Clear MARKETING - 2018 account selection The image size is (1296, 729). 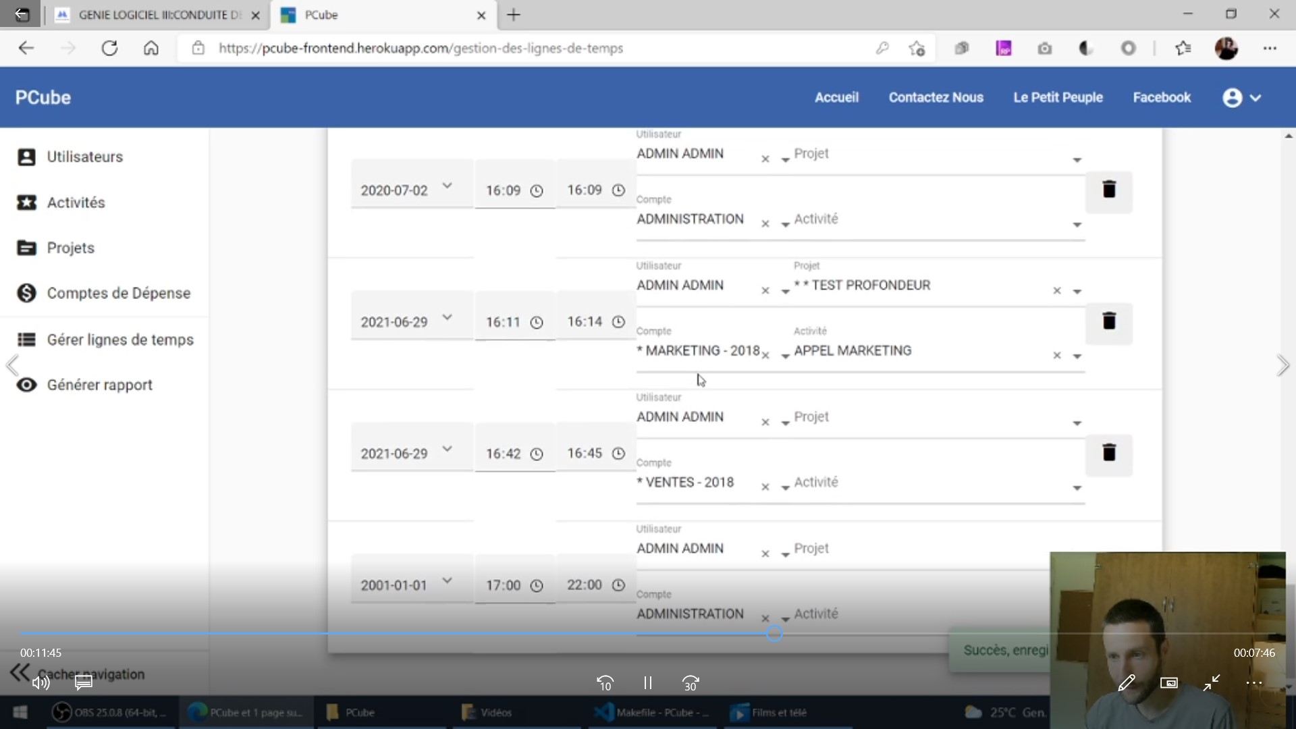(x=765, y=356)
